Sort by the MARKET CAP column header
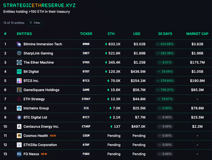Viewport: 212px width, 160px height. (197, 34)
